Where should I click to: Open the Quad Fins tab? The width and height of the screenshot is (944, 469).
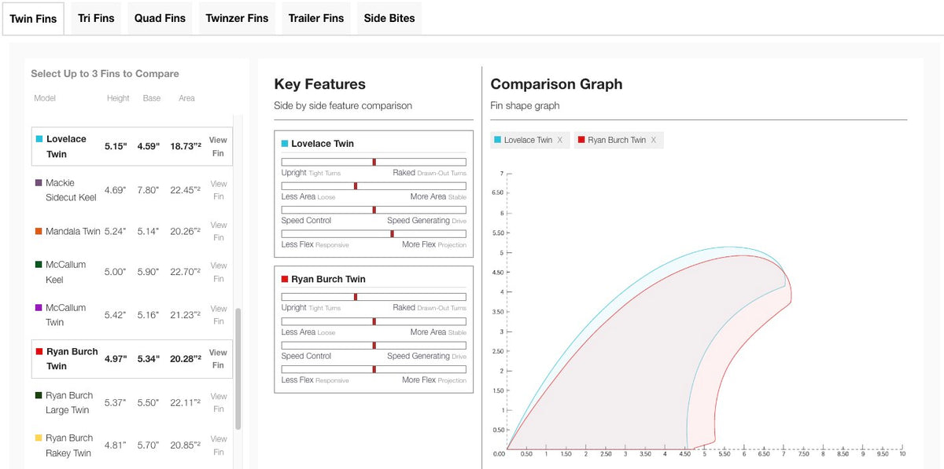160,18
